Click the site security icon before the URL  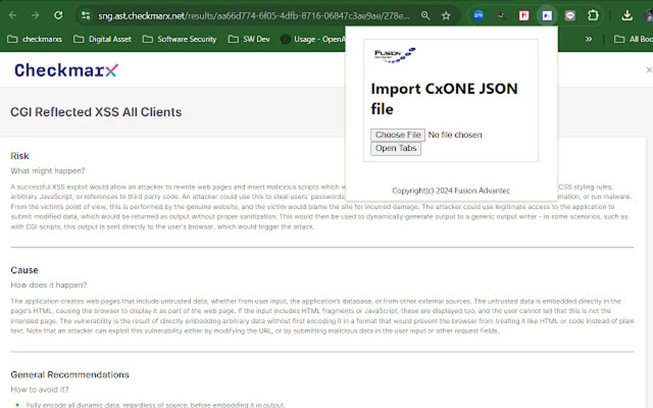coord(86,15)
